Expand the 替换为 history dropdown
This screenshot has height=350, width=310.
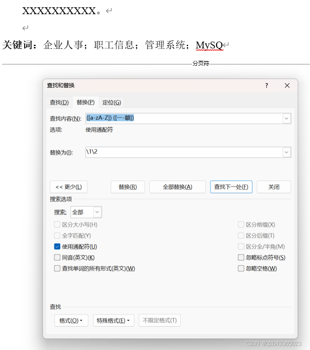[287, 152]
